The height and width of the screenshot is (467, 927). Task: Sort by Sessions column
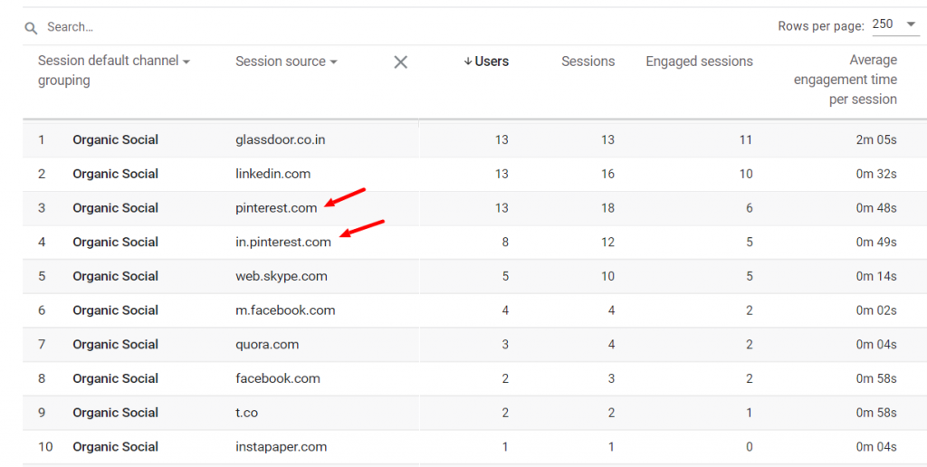(x=588, y=62)
